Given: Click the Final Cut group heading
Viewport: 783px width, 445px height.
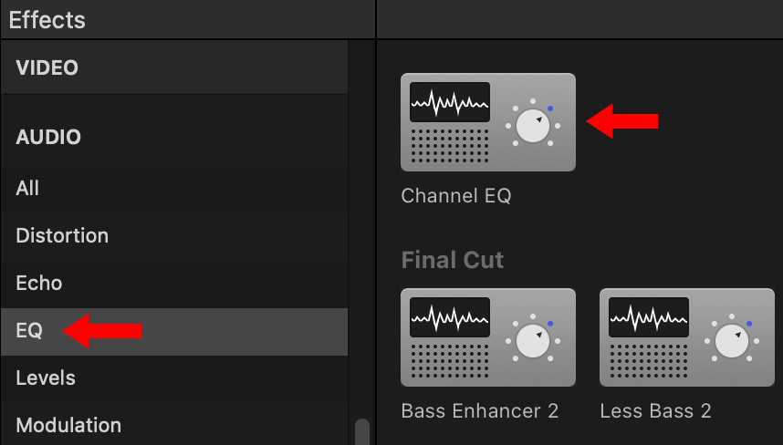Looking at the screenshot, I should 453,260.
